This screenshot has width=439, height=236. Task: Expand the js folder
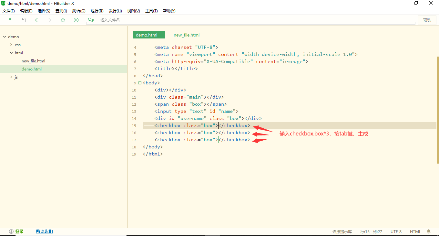[11, 77]
